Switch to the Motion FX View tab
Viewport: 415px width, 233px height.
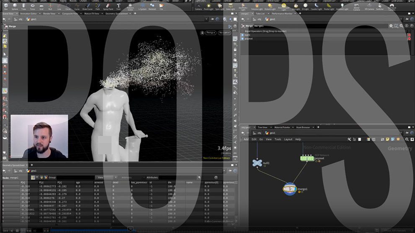91,13
